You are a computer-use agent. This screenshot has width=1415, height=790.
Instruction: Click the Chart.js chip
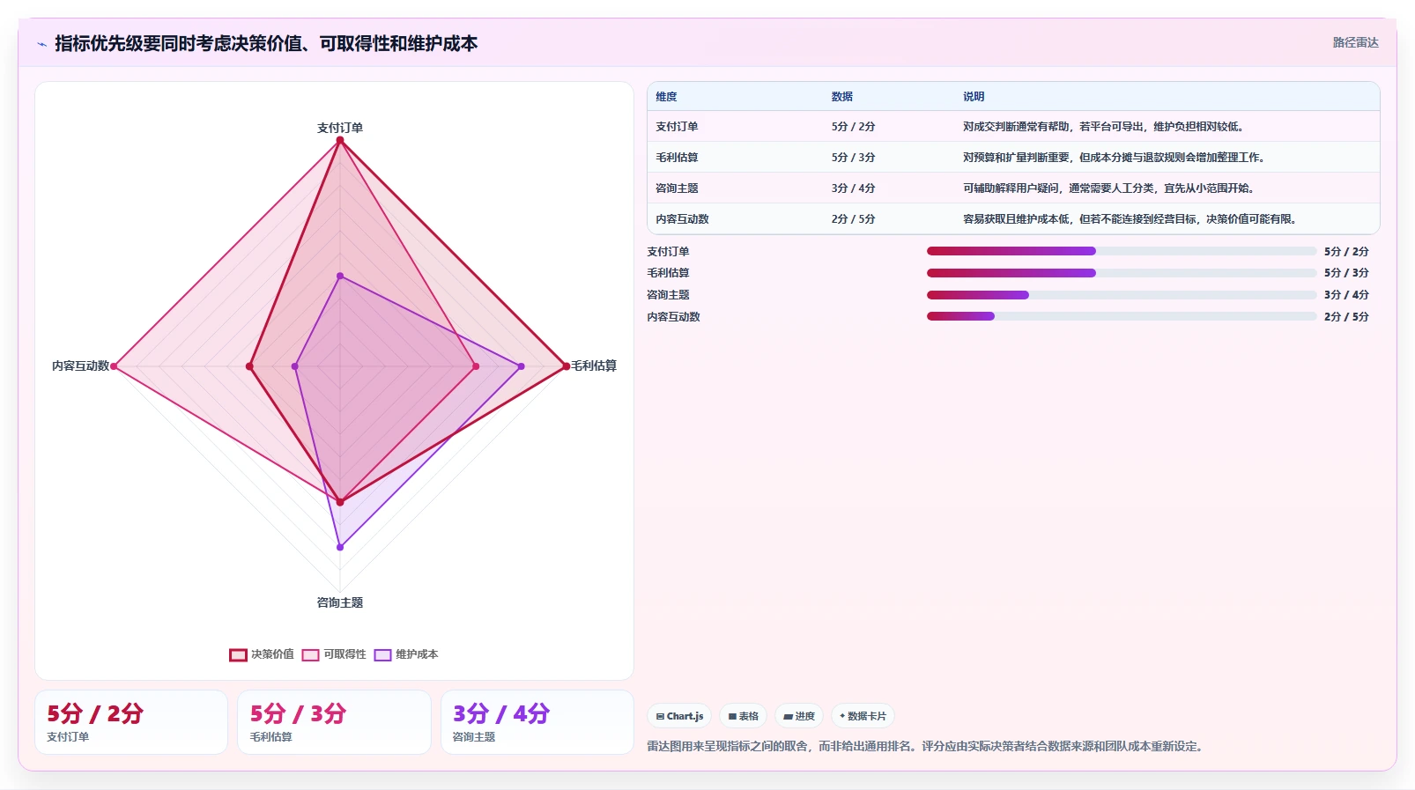679,716
